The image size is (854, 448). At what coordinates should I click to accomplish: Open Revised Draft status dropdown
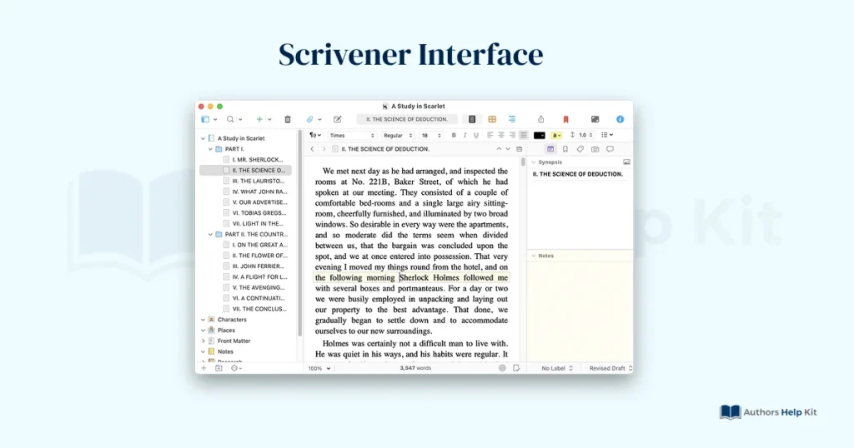610,368
